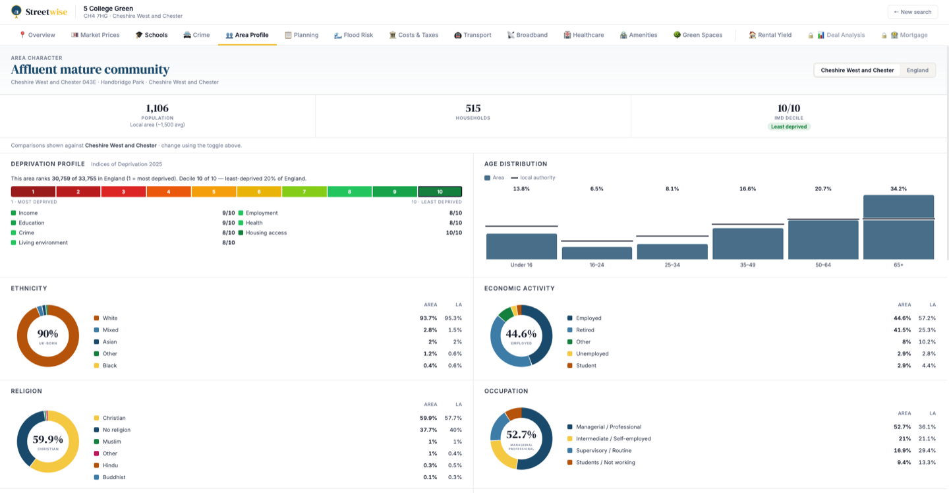Open the Overview tab

37,35
